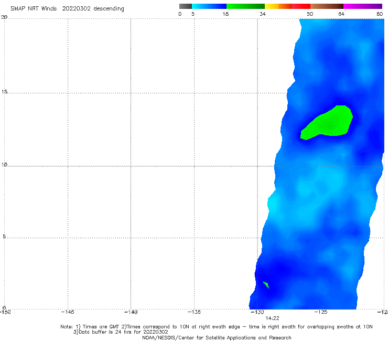Click the yellow-orange segment of the color bar
This screenshot has height=341, width=388.
coord(278,6)
